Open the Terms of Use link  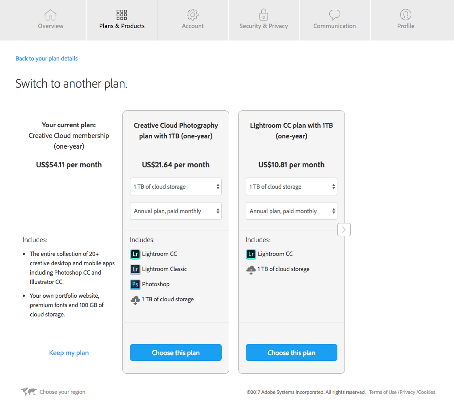pos(382,392)
